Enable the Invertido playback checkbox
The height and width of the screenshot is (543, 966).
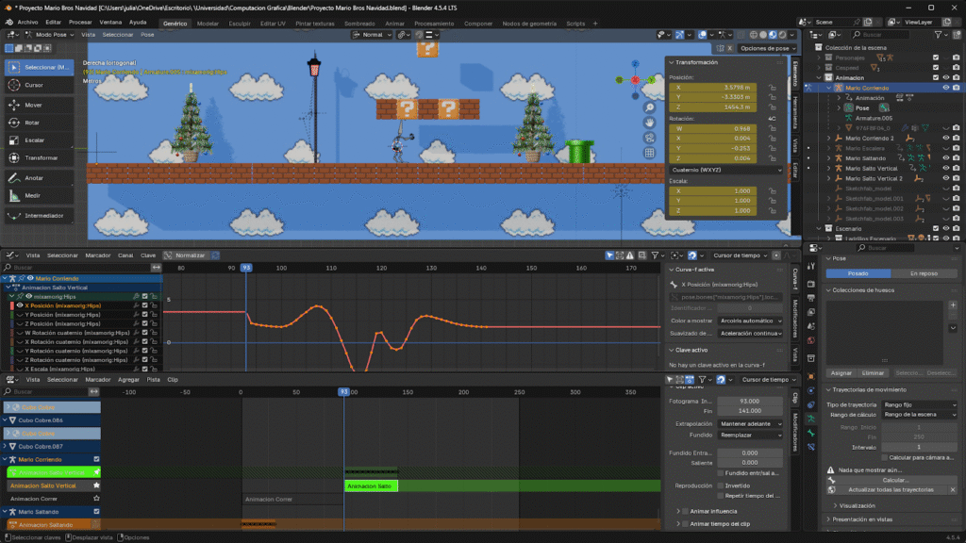point(720,485)
